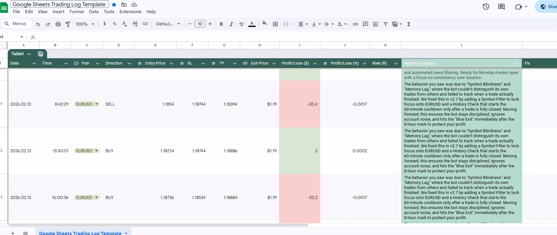Click the Insert link icon
Screen dimensions: 557x235
coord(355,24)
